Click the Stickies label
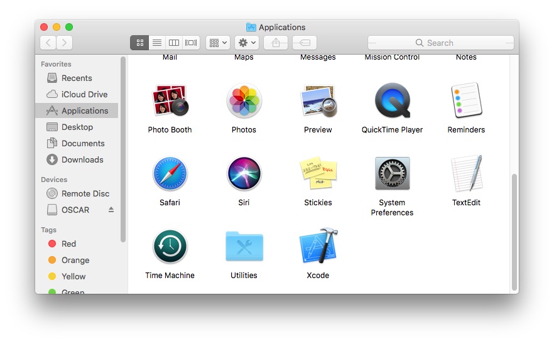The width and height of the screenshot is (554, 344). pyautogui.click(x=318, y=202)
